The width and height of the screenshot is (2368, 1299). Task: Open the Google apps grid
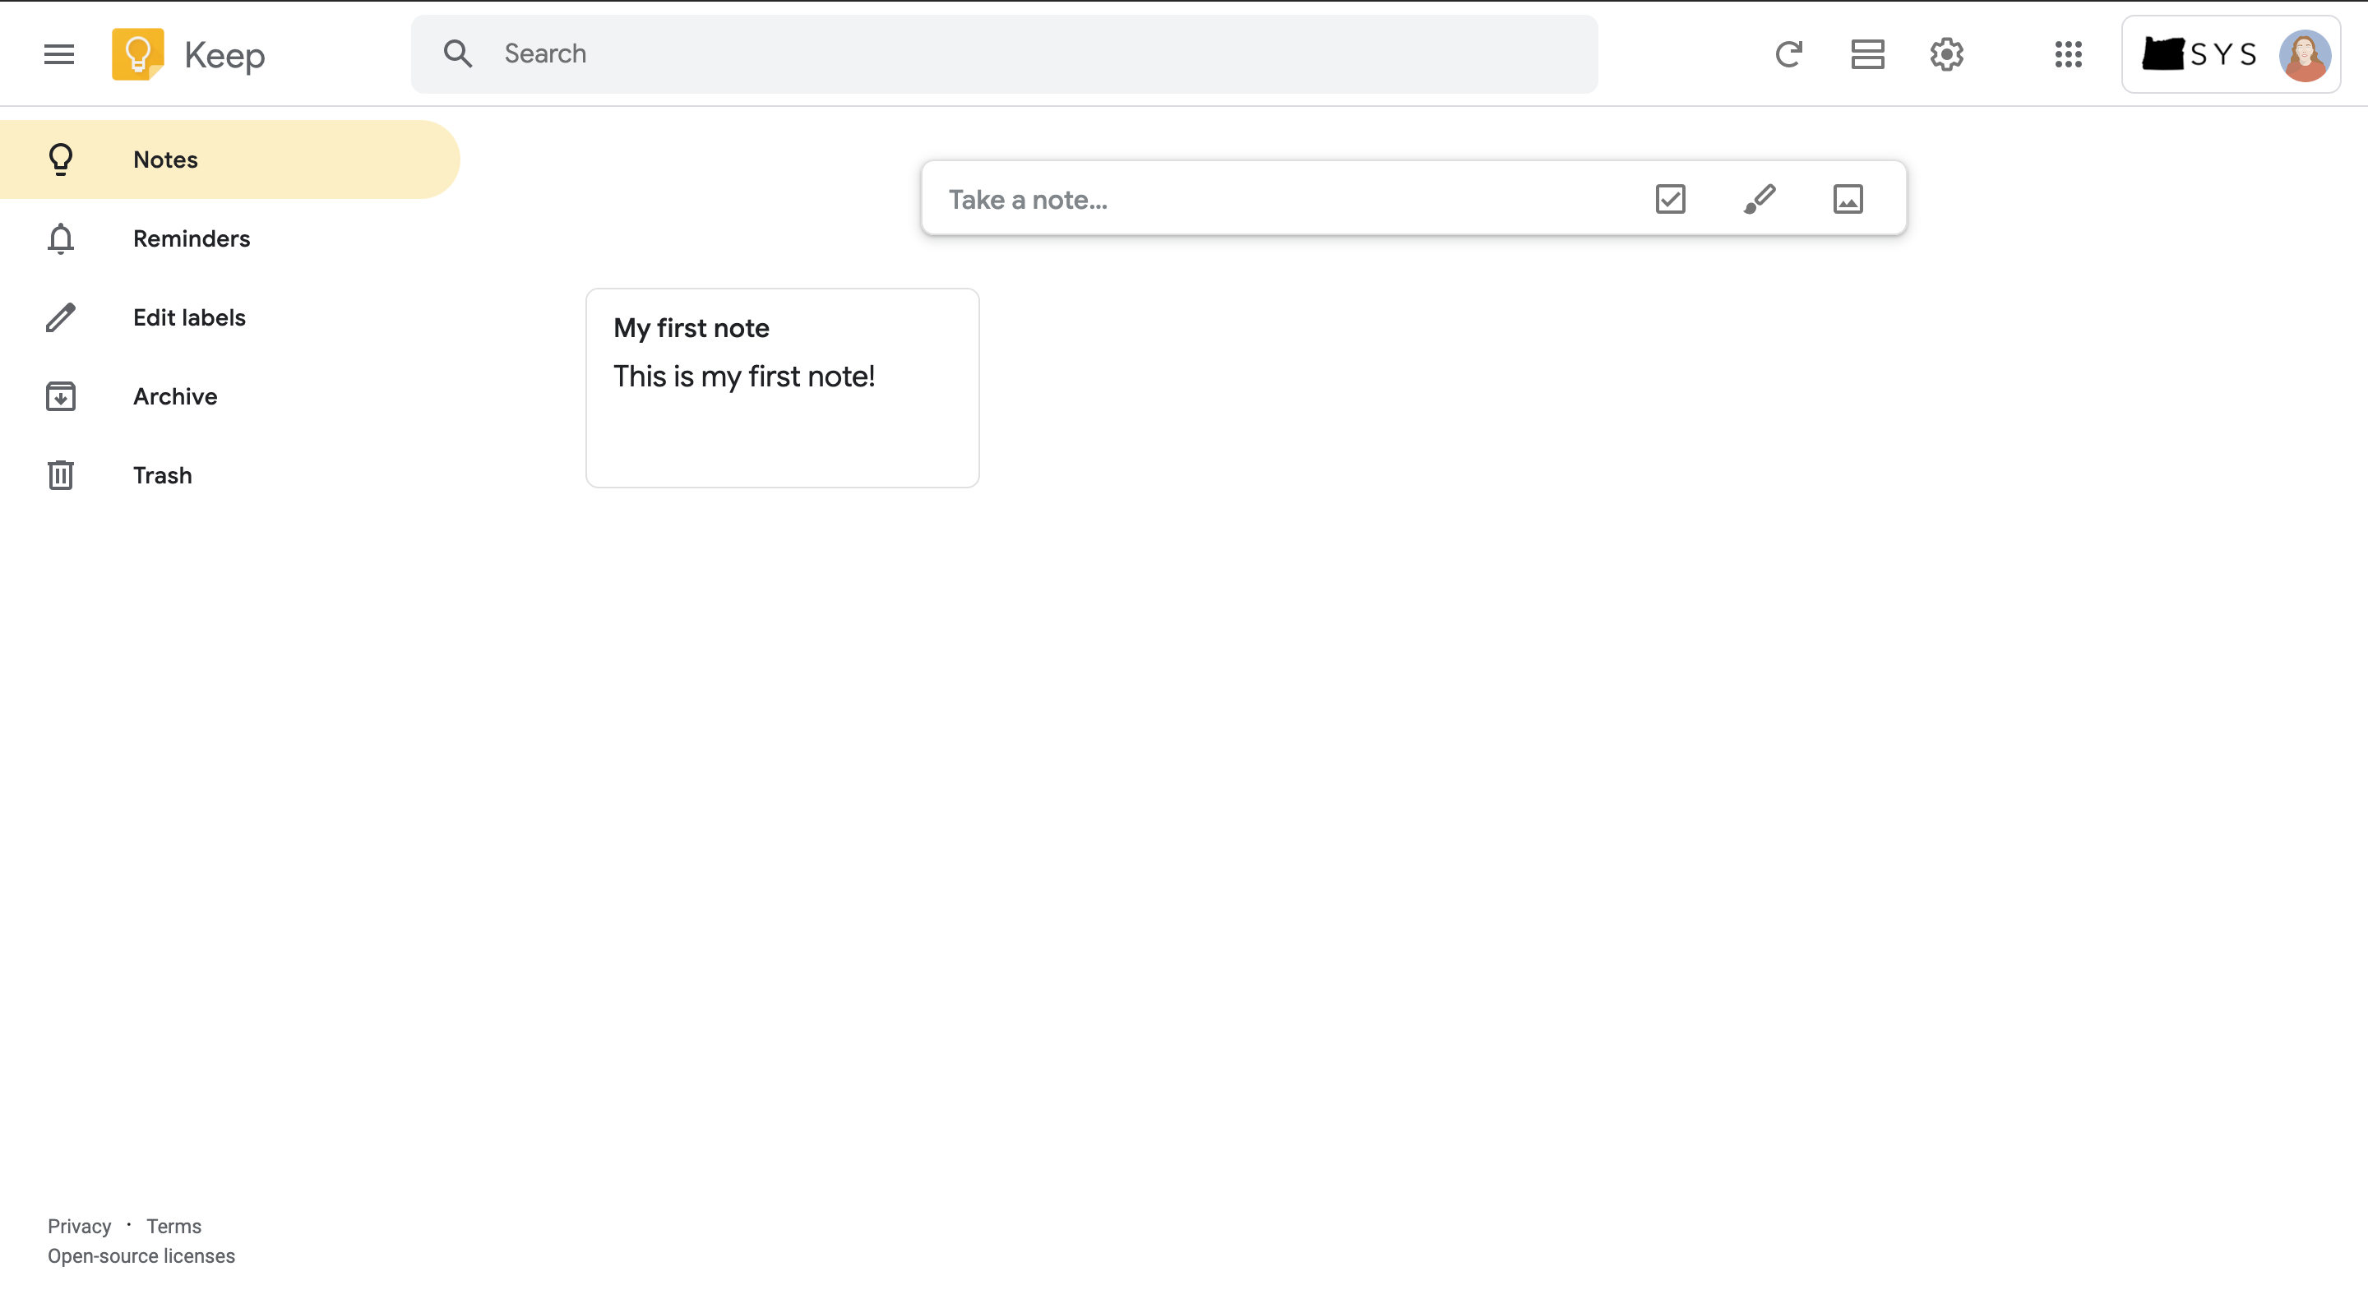coord(2067,54)
